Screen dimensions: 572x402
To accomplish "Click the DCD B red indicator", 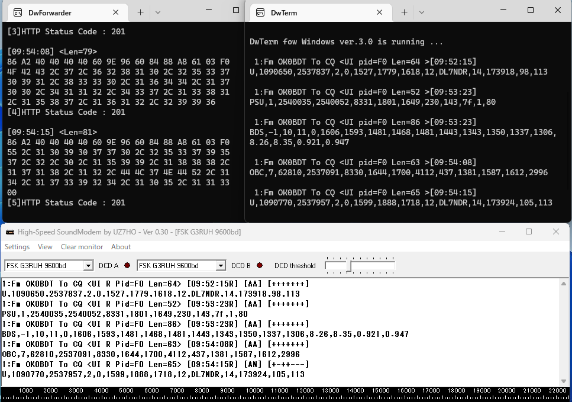I will click(x=259, y=265).
